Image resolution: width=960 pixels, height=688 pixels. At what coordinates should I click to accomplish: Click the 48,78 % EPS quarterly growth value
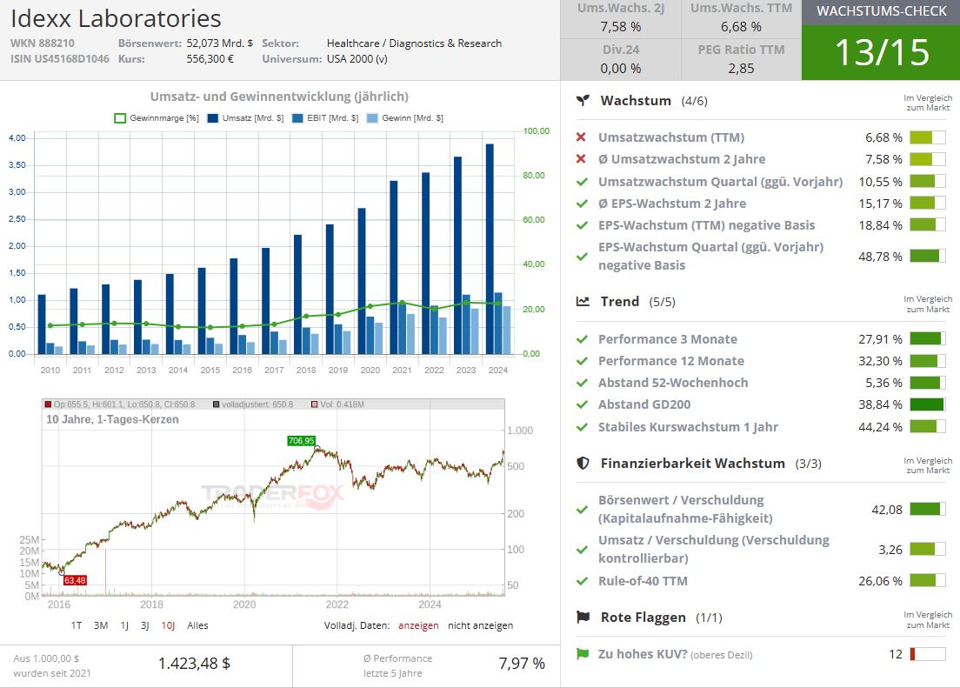coord(880,256)
